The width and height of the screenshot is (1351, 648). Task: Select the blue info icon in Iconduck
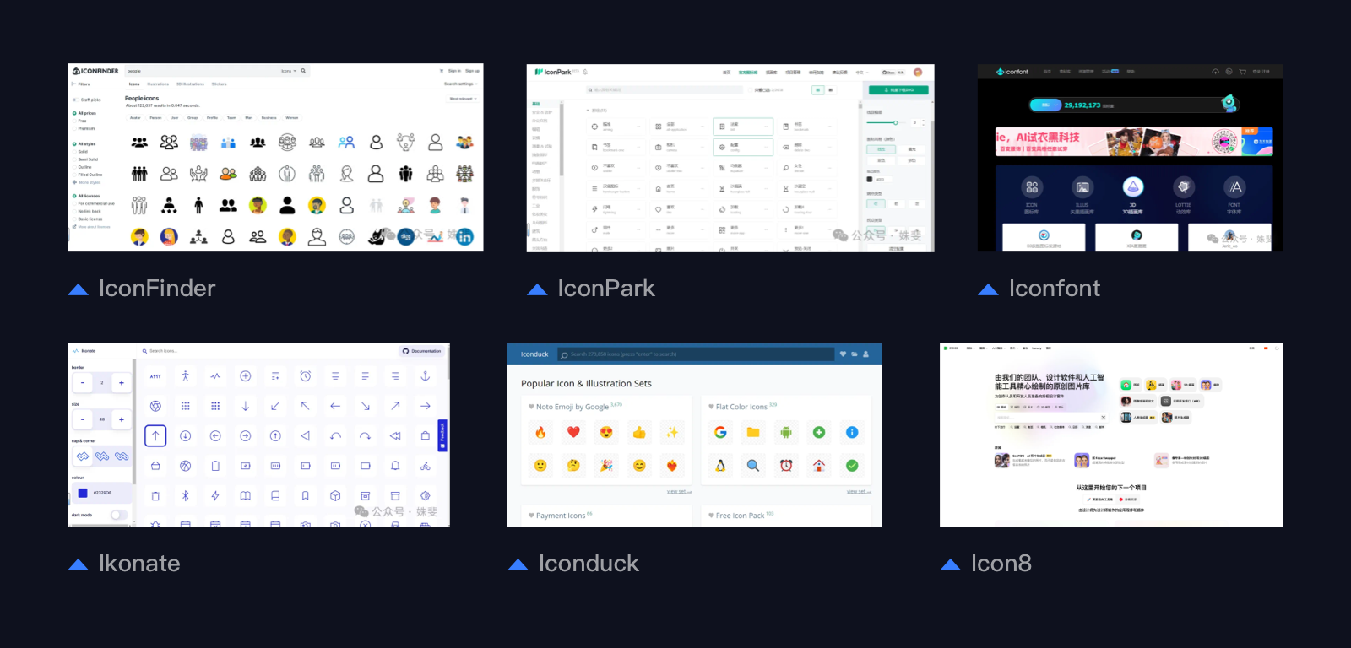click(852, 432)
